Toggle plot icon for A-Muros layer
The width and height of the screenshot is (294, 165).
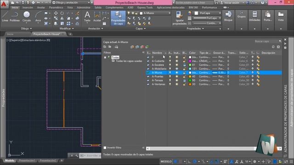pyautogui.click(x=253, y=72)
